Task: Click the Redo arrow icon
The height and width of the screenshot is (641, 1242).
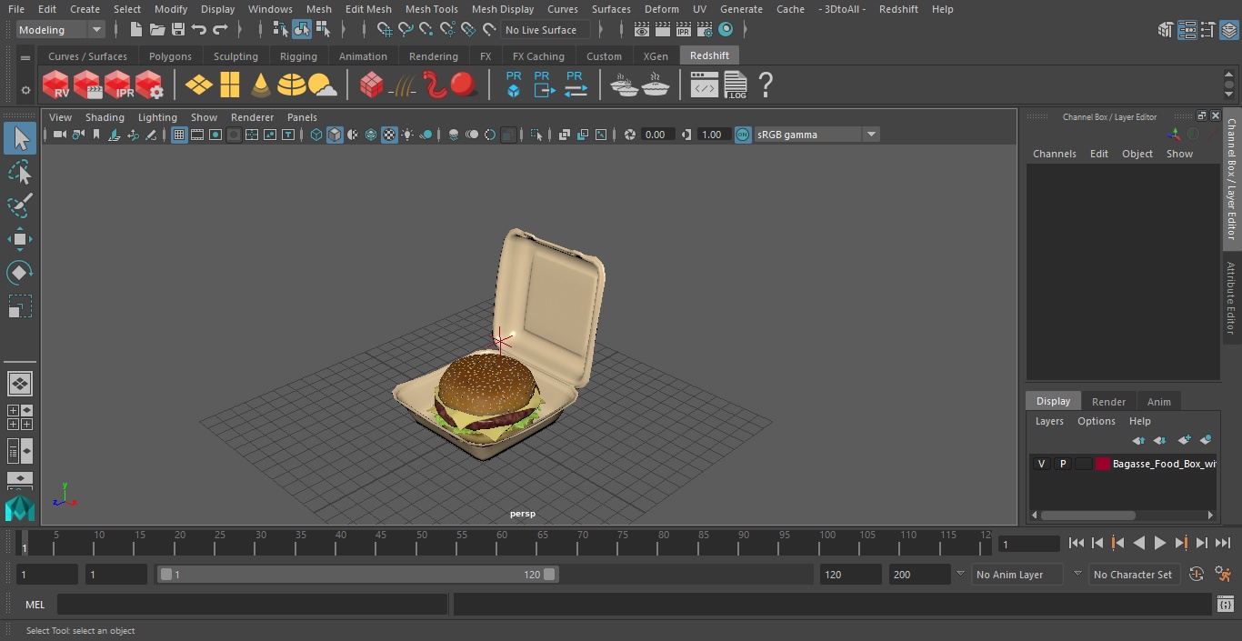Action: [220, 30]
